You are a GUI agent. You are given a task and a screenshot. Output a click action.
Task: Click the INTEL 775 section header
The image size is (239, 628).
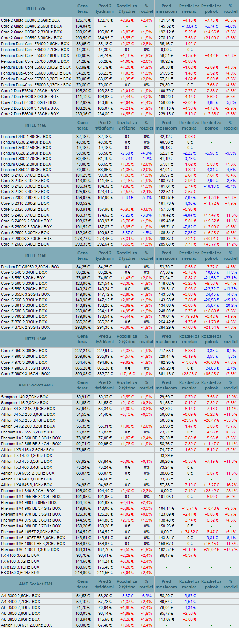point(36,8)
